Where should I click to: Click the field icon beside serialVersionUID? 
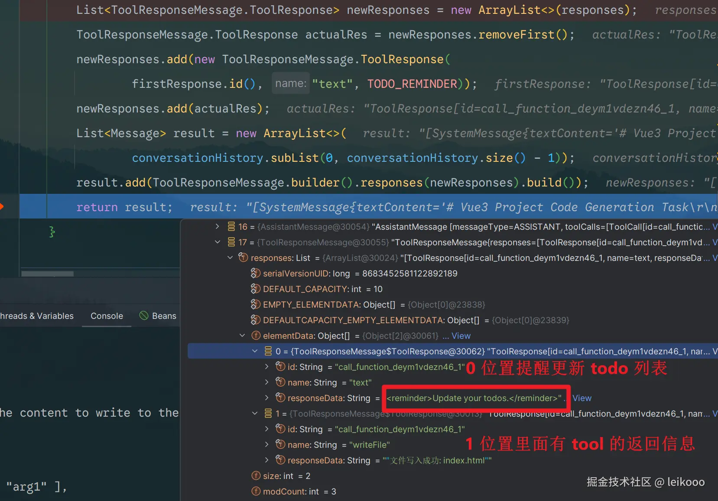(x=255, y=273)
